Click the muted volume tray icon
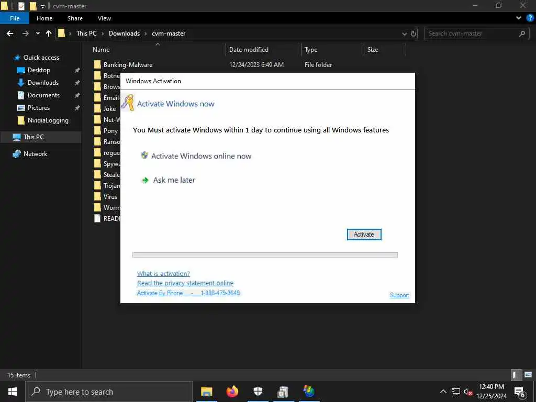The width and height of the screenshot is (536, 402). 468,392
